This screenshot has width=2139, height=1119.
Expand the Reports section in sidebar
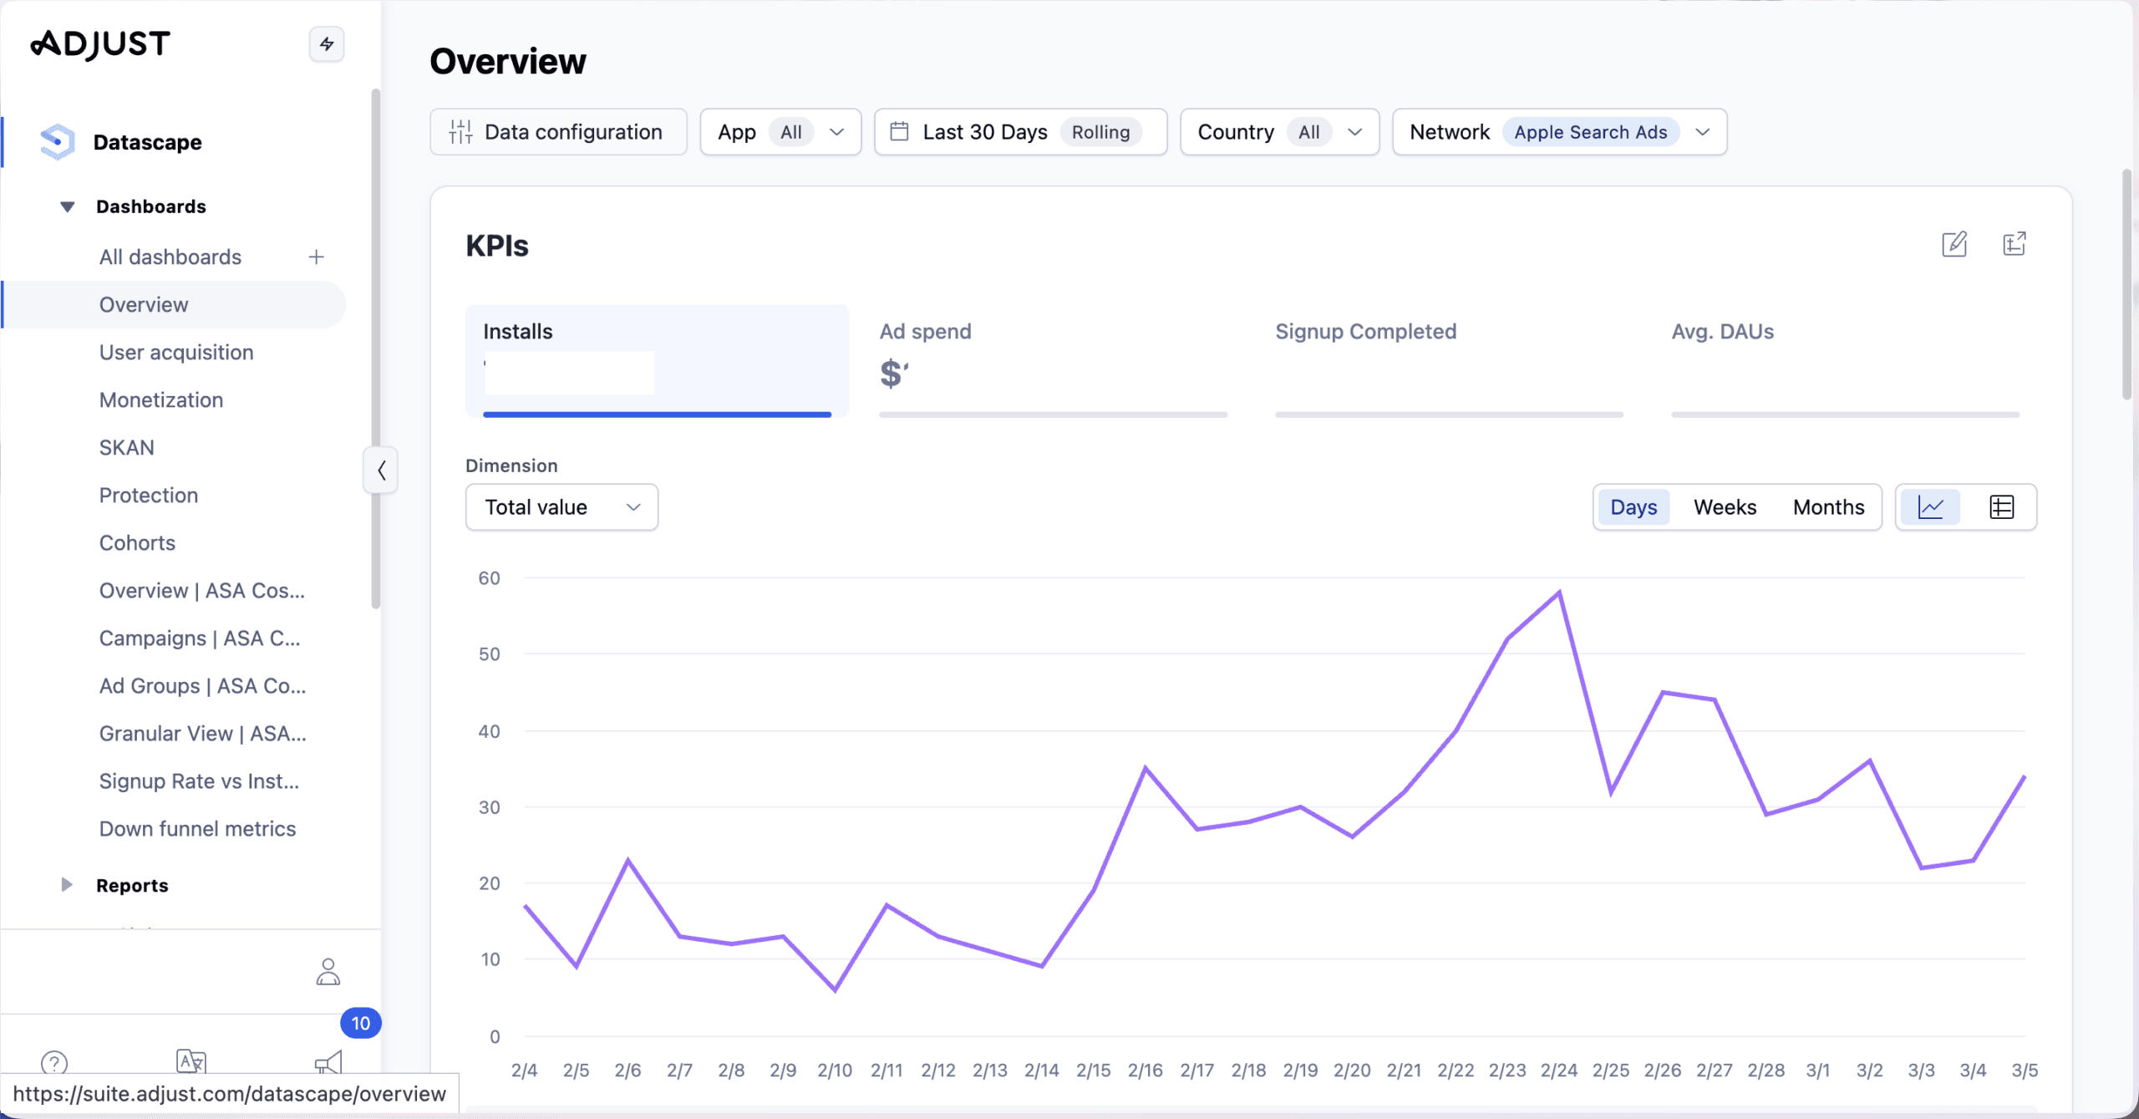coord(67,885)
